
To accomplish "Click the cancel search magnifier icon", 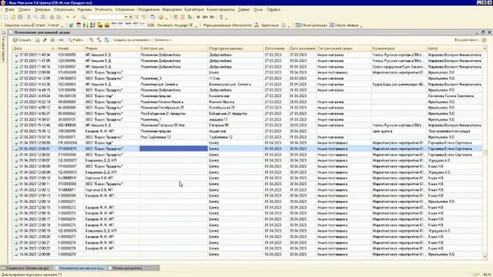I will pyautogui.click(x=92, y=40).
